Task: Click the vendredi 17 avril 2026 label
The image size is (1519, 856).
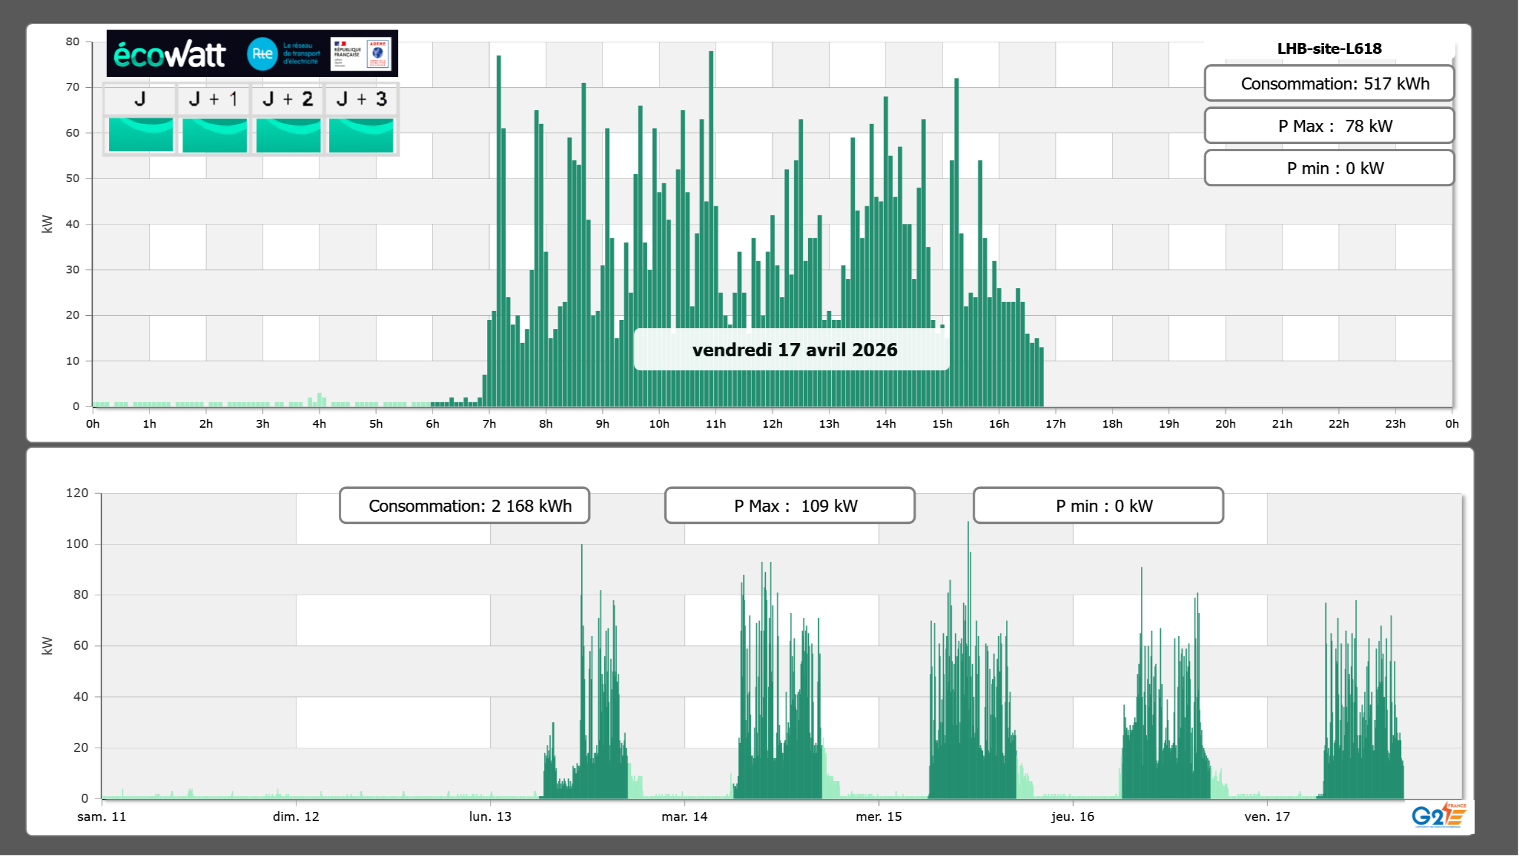Action: pyautogui.click(x=794, y=350)
